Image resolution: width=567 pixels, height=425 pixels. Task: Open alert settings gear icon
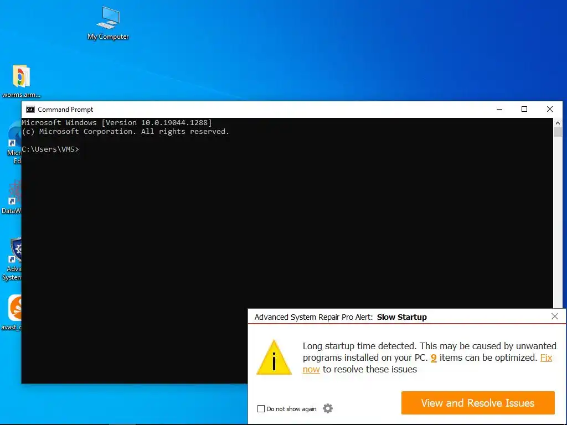pos(328,408)
